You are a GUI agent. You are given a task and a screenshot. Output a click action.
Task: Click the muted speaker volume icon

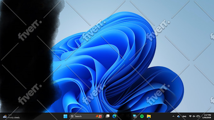[194, 116]
